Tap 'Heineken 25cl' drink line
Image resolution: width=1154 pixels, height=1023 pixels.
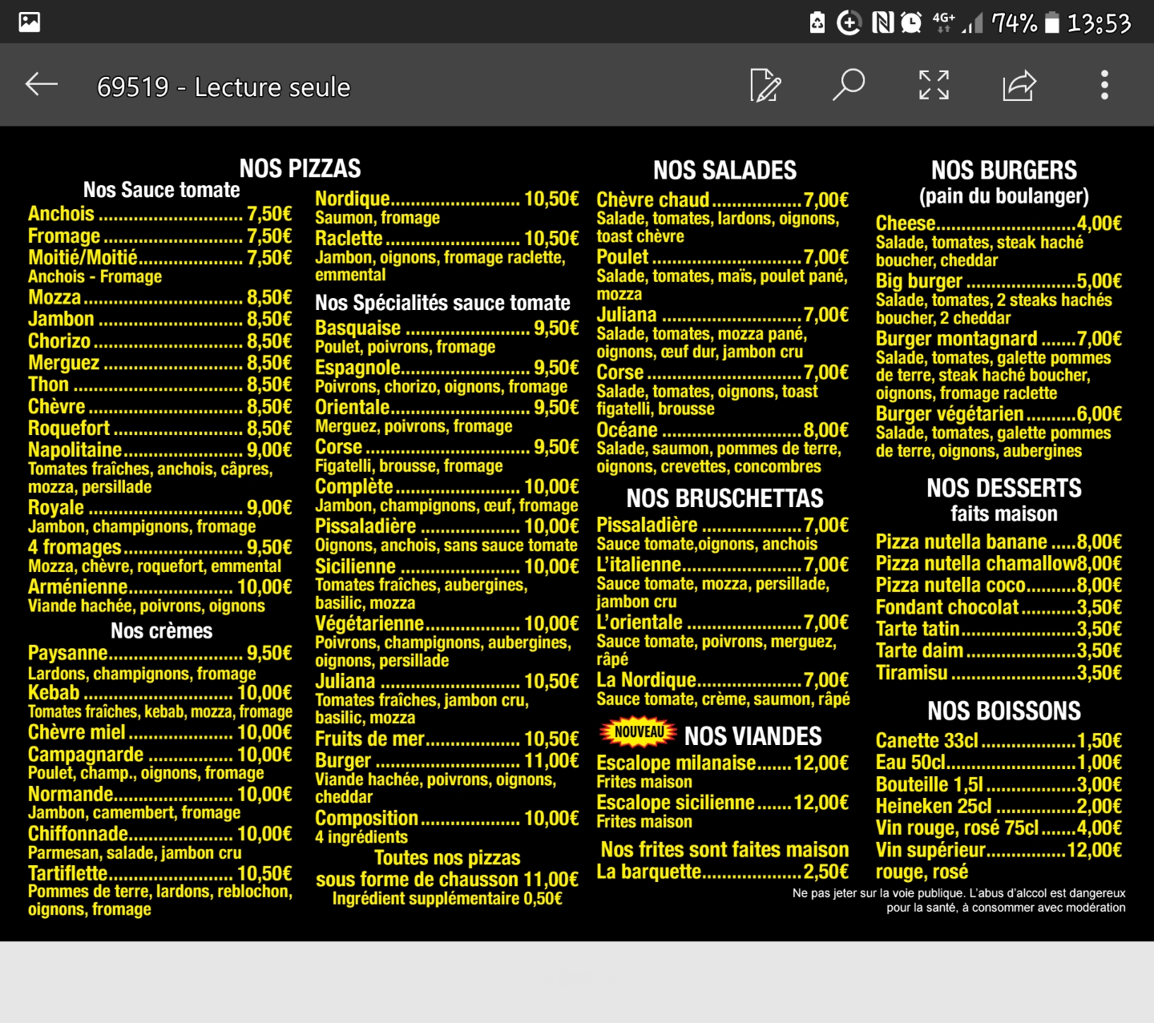pos(999,807)
